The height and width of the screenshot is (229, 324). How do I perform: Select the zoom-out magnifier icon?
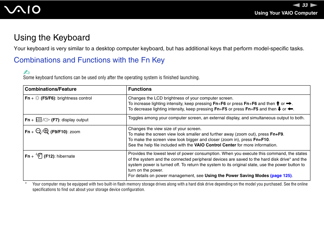pyautogui.click(x=38, y=130)
